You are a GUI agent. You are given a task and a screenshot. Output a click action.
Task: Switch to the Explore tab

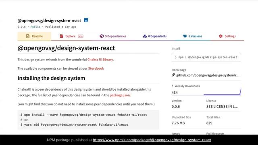point(72,36)
